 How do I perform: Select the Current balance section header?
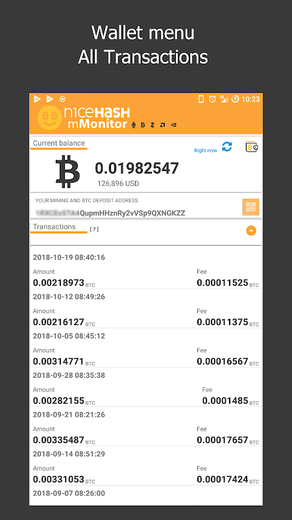tap(59, 143)
